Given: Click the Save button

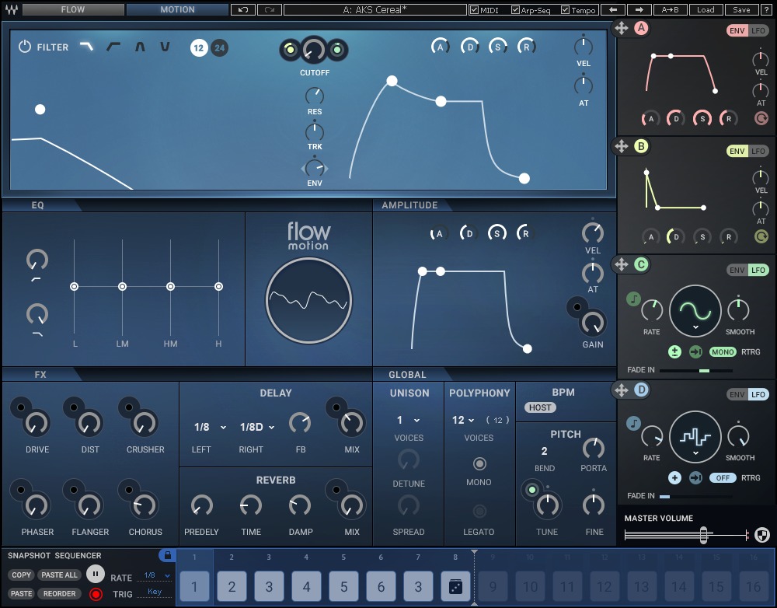Looking at the screenshot, I should click(x=741, y=9).
